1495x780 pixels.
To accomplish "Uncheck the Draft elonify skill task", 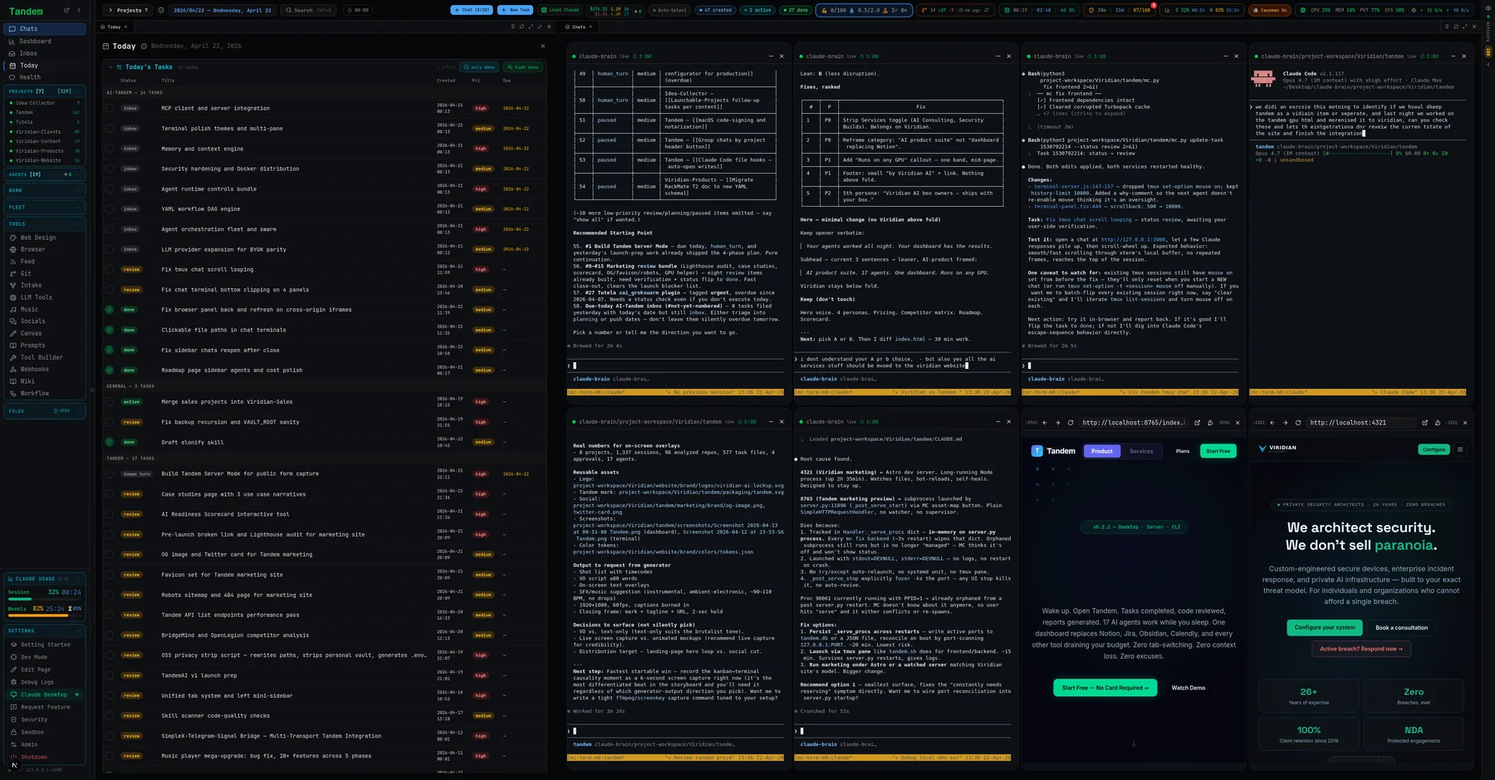I will (x=109, y=442).
